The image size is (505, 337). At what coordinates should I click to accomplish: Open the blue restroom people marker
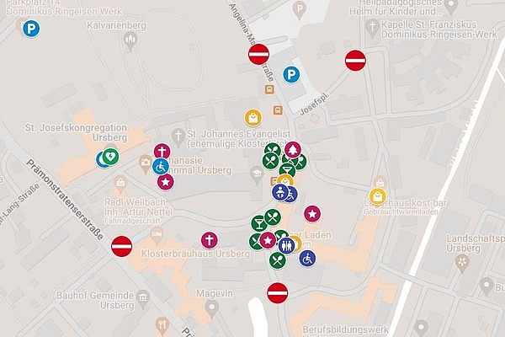coord(286,246)
